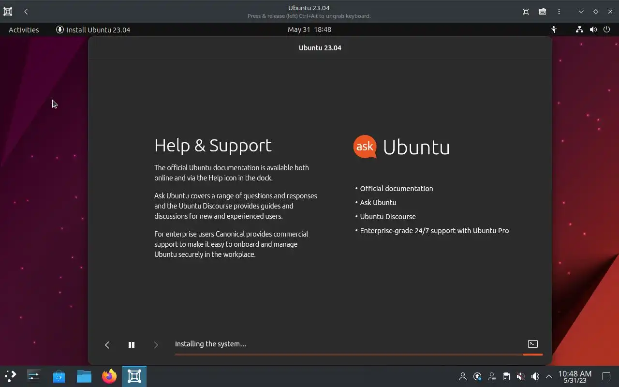Expand hidden system tray icons
This screenshot has width=619, height=387.
tap(549, 376)
